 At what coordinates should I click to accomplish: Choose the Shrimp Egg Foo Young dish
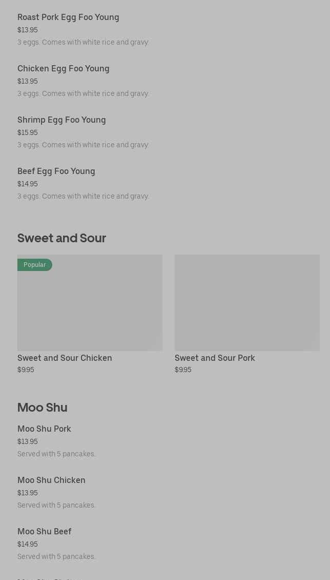[x=61, y=120]
